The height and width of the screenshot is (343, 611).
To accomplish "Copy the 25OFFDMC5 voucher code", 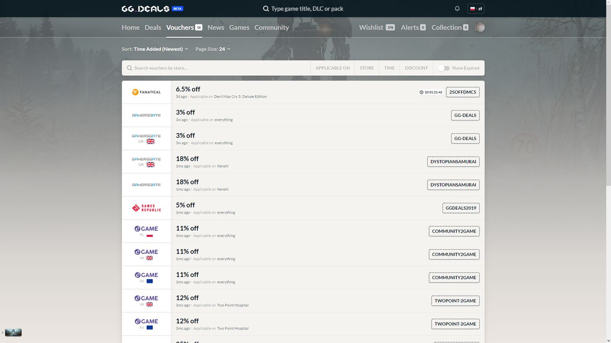I will [463, 92].
